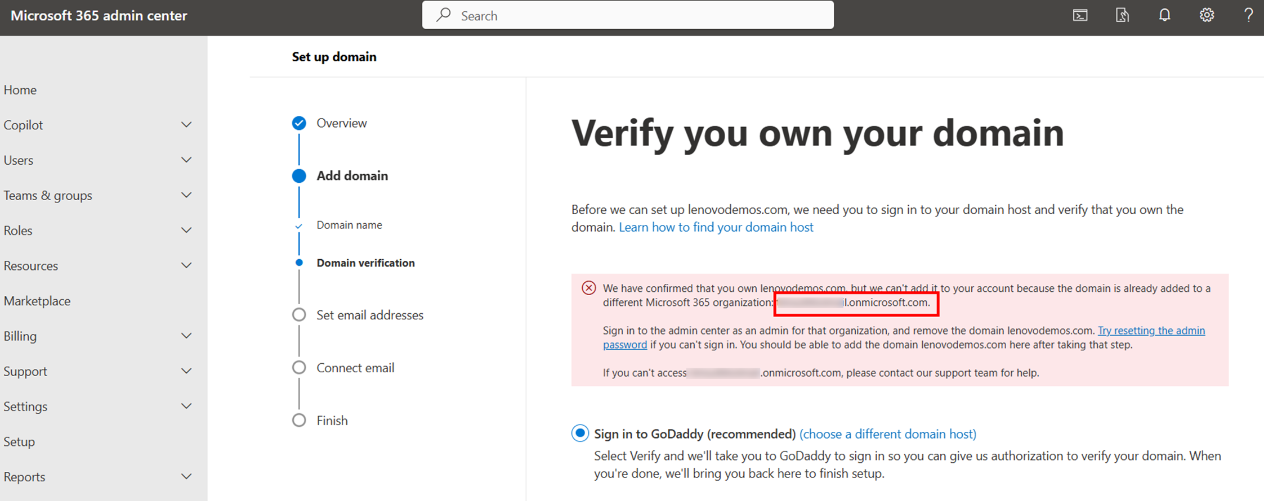Click the Overview completed checkmark icon
Screen dimensions: 1264x501
tap(299, 123)
